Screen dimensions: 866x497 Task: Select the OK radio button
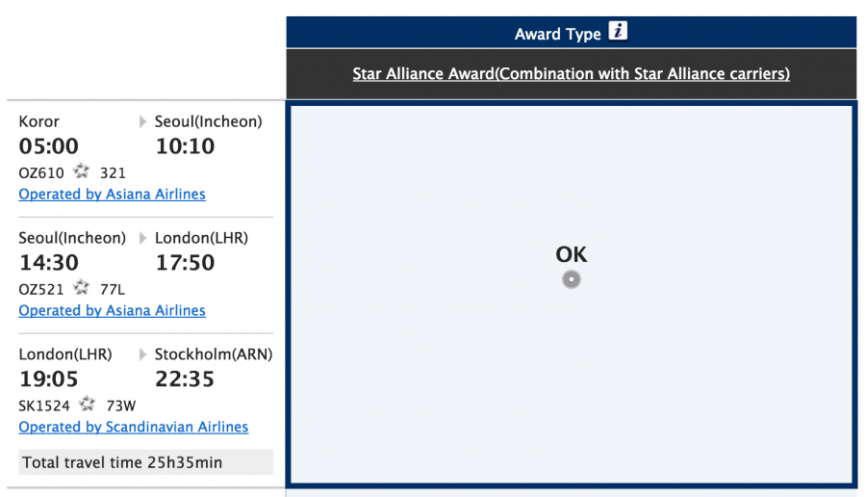tap(572, 279)
